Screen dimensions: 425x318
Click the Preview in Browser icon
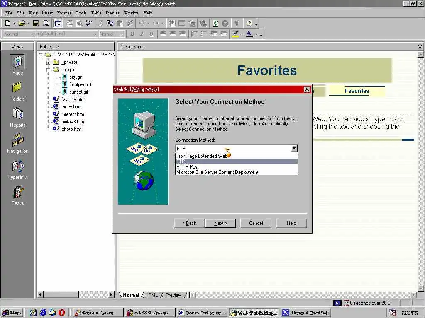79,23
